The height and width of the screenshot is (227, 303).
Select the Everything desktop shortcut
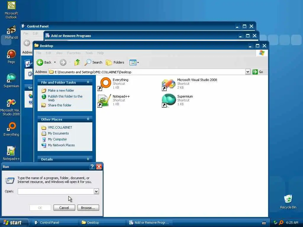(x=11, y=129)
